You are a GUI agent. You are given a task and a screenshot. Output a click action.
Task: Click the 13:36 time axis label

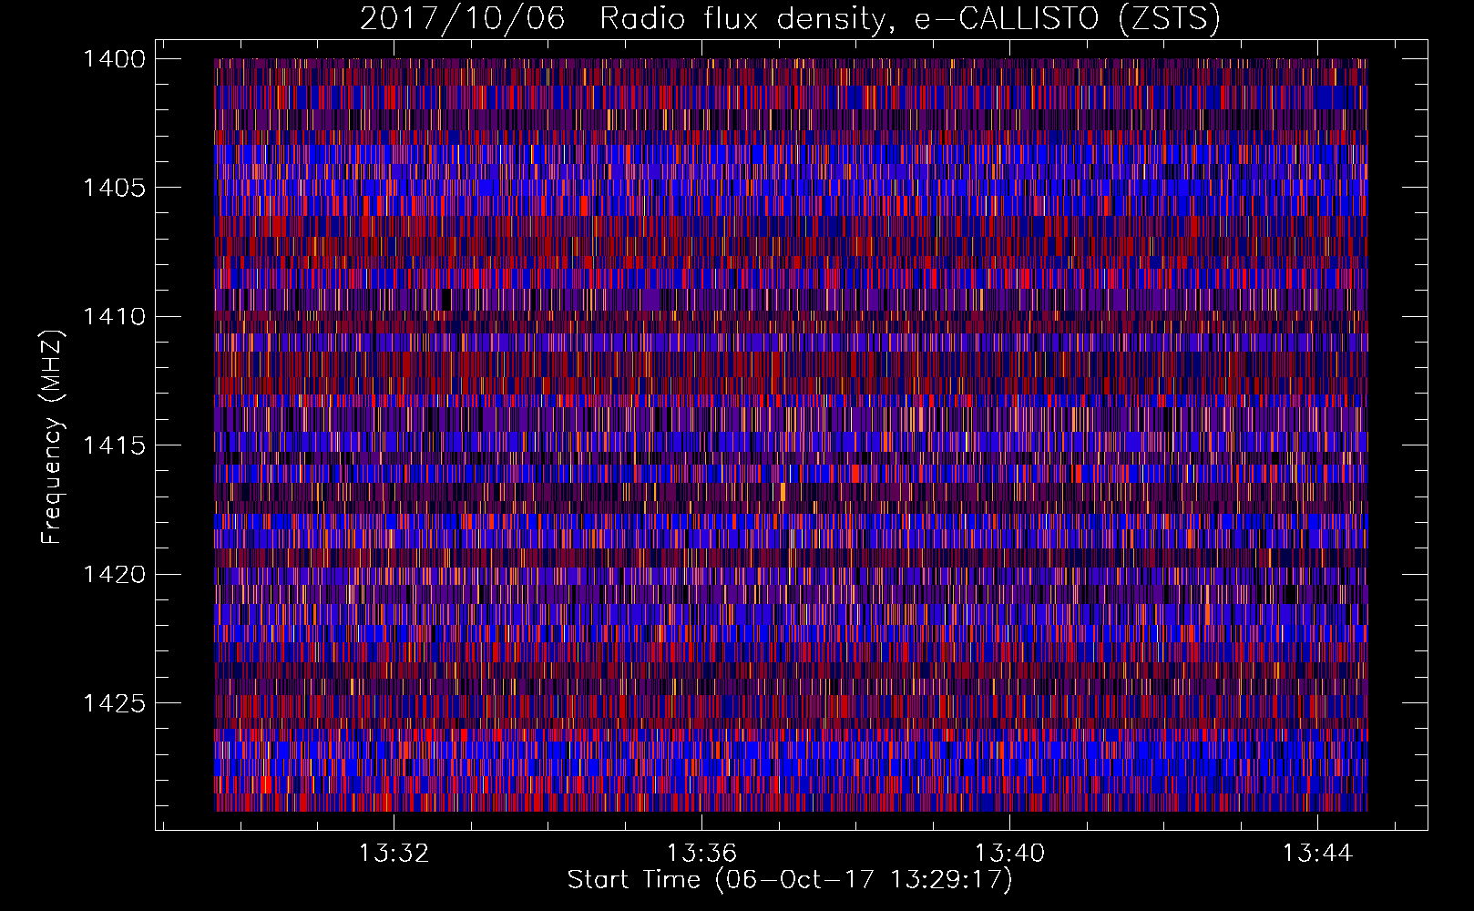tap(701, 854)
